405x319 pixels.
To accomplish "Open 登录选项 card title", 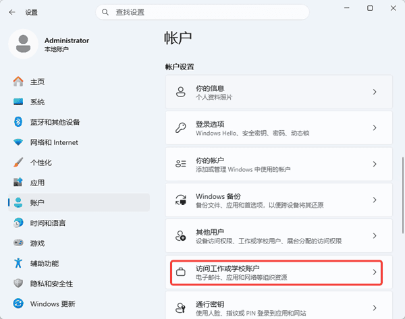I will (x=210, y=124).
